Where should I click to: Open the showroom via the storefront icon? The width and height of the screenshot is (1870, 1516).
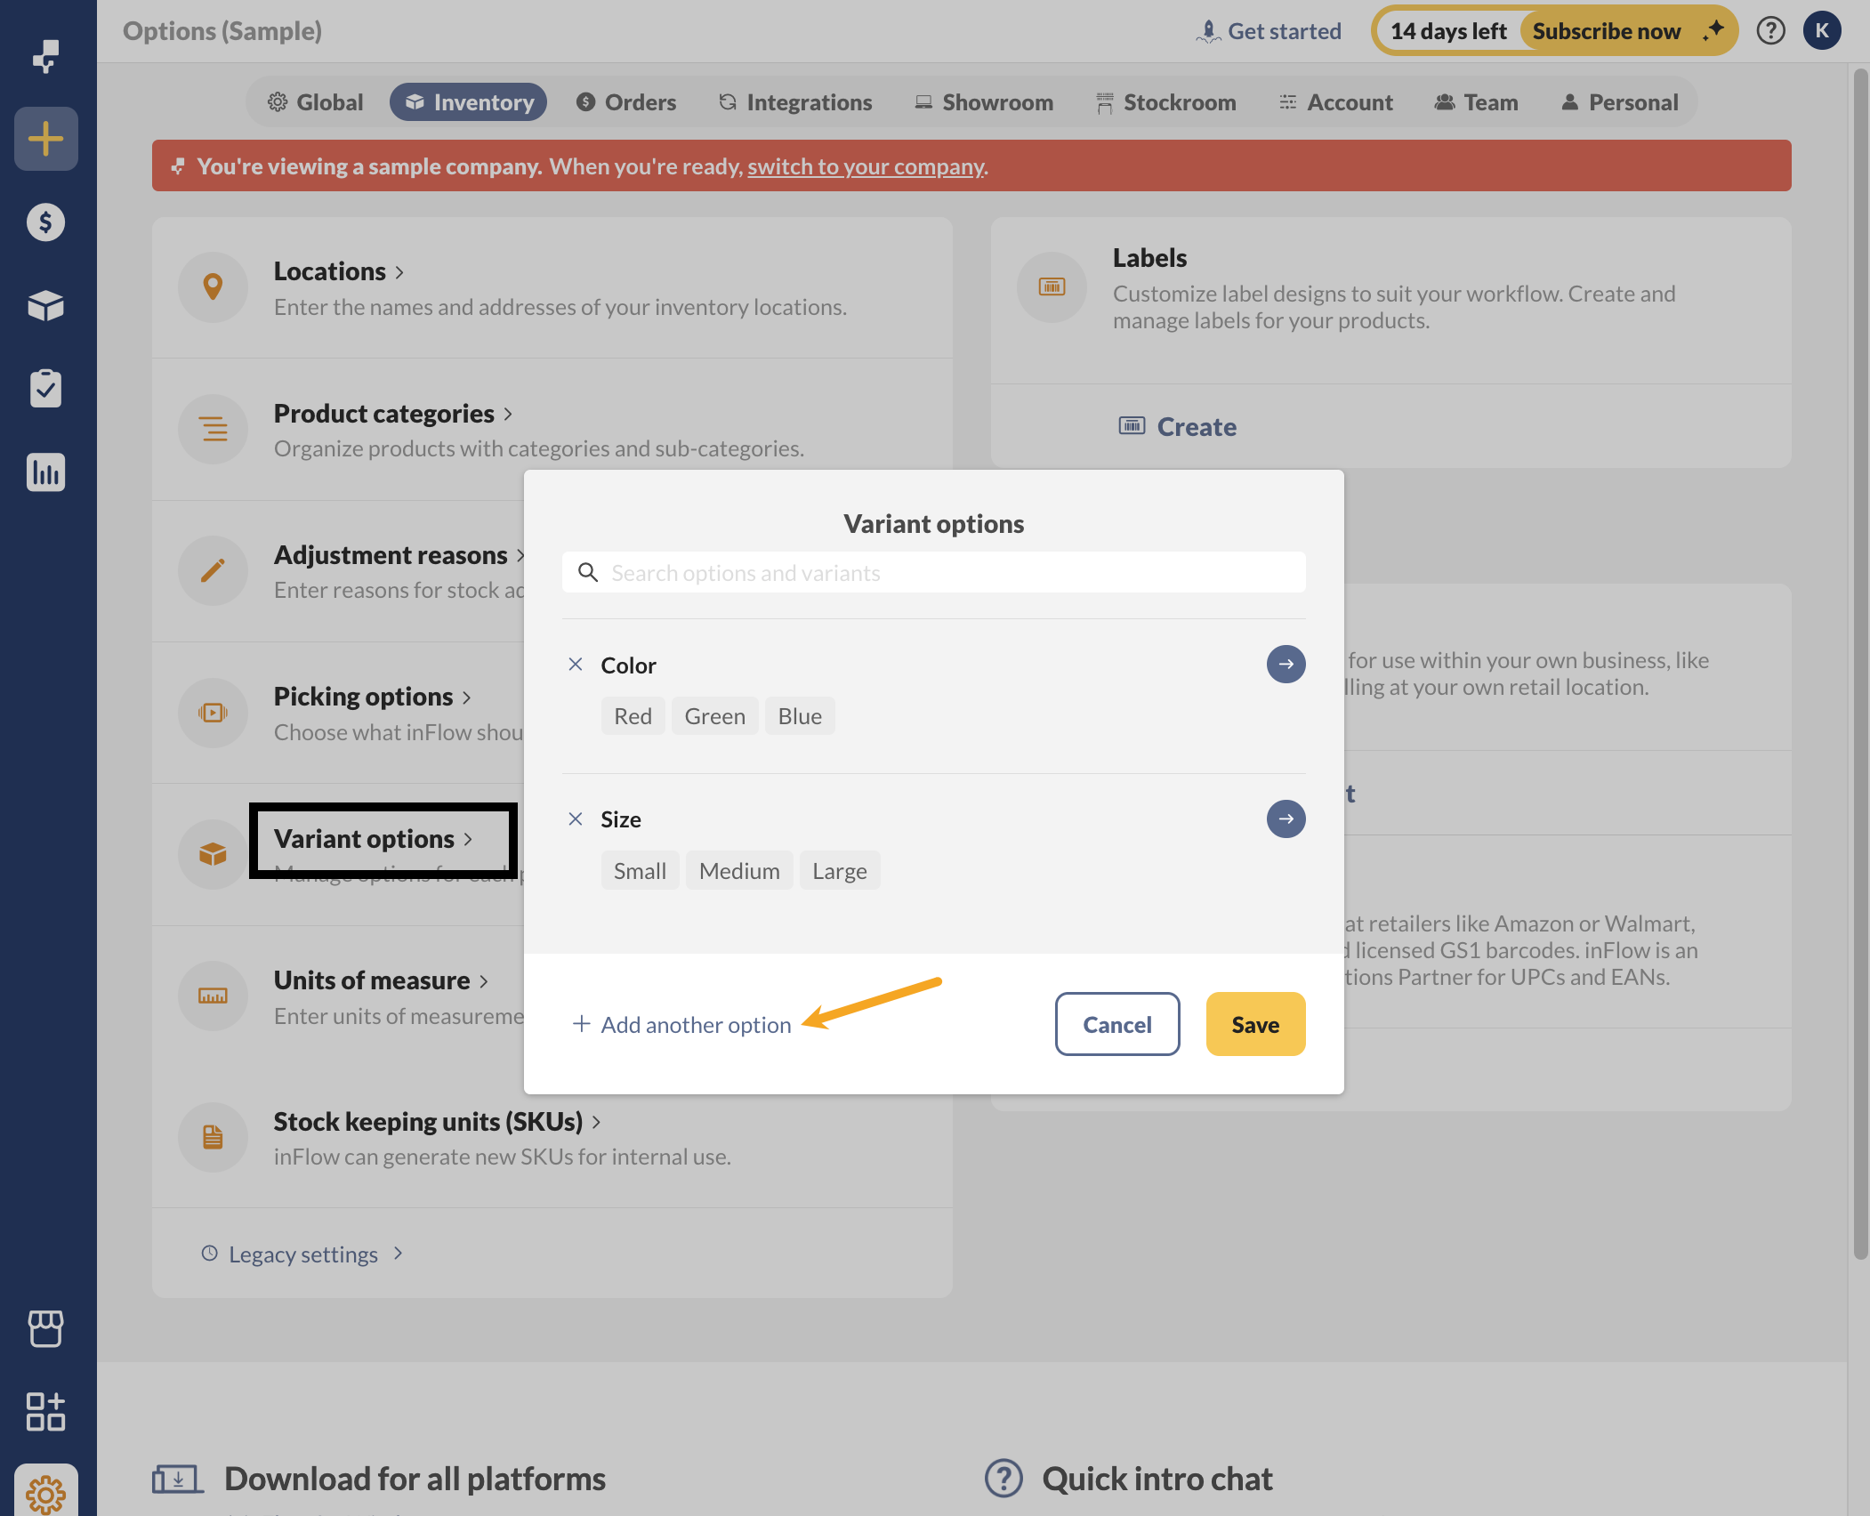[45, 1329]
